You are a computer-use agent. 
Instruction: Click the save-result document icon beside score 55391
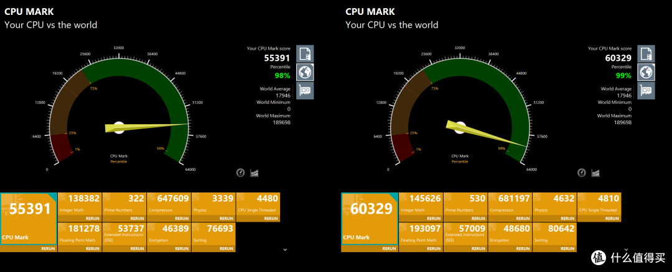(x=305, y=54)
